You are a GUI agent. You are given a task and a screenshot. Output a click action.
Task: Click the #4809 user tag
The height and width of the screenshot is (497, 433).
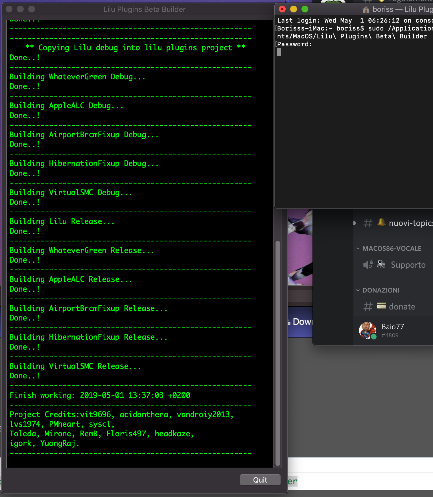tap(390, 335)
